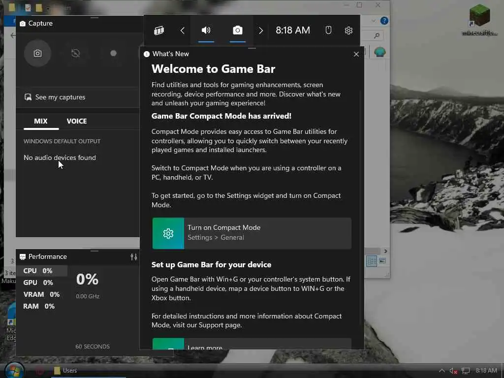Open the widget menu icon in Game Bar
The height and width of the screenshot is (378, 504).
click(159, 31)
